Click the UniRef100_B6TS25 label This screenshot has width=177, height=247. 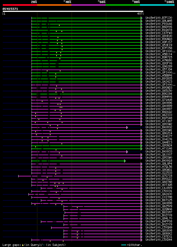(159, 200)
